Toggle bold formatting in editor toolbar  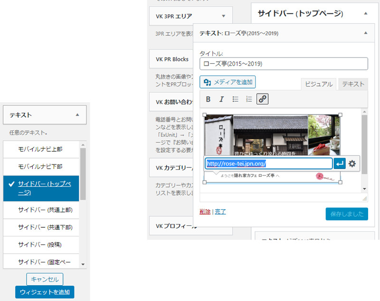[208, 99]
